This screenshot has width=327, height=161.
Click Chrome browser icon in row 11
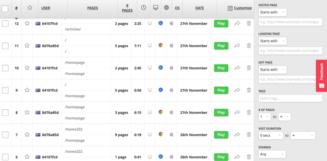(161, 45)
